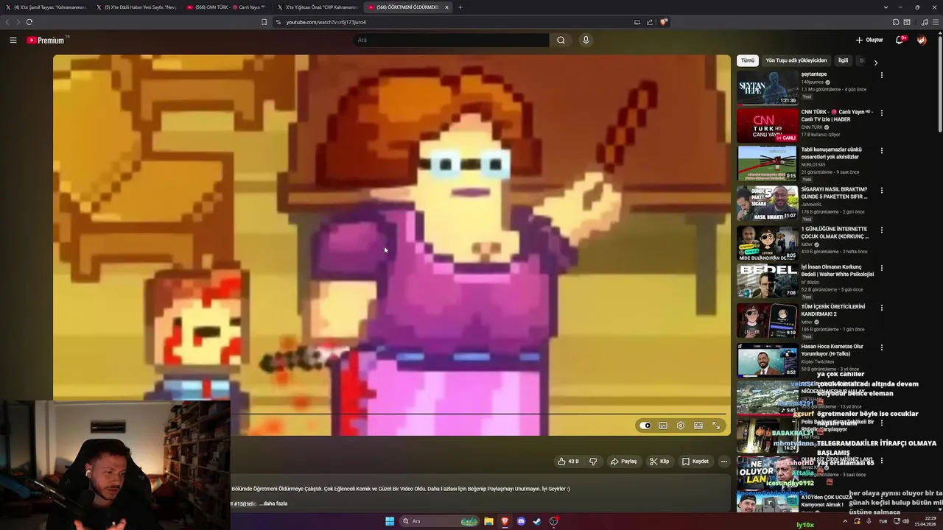Reload the page
This screenshot has height=530, width=943.
(x=29, y=22)
